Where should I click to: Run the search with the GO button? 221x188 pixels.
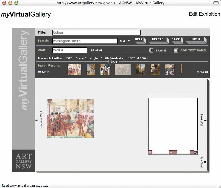click(125, 41)
